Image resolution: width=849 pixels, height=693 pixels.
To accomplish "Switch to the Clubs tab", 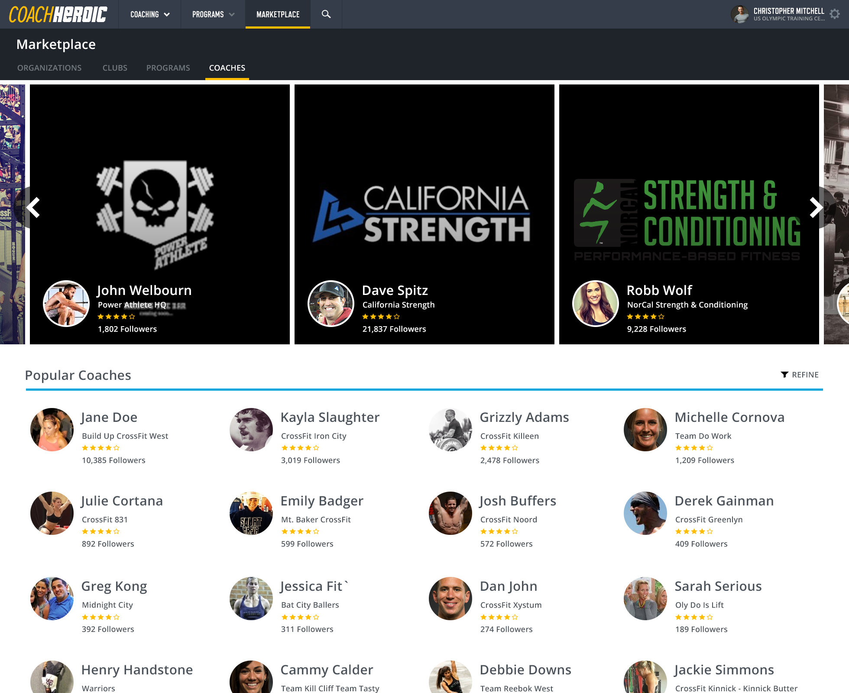I will [115, 68].
